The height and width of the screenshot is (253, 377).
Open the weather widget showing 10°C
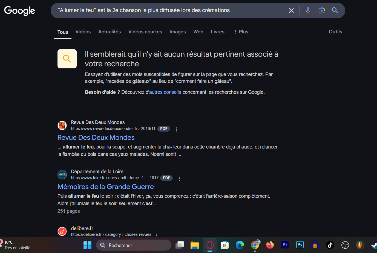coord(16,245)
